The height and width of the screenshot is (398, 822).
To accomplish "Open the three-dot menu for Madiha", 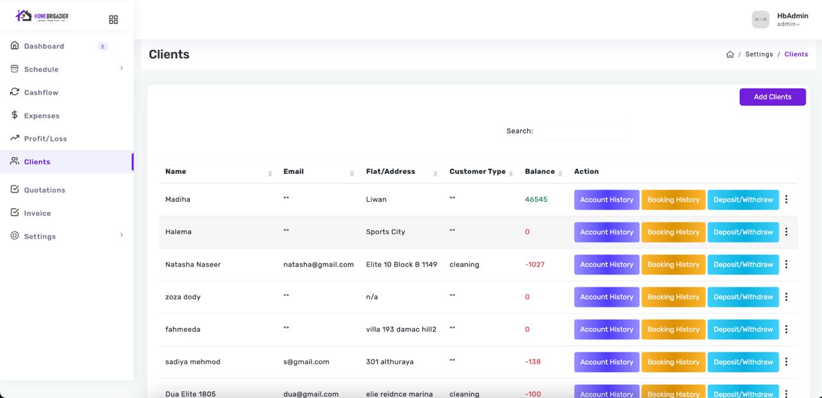I will click(x=786, y=199).
